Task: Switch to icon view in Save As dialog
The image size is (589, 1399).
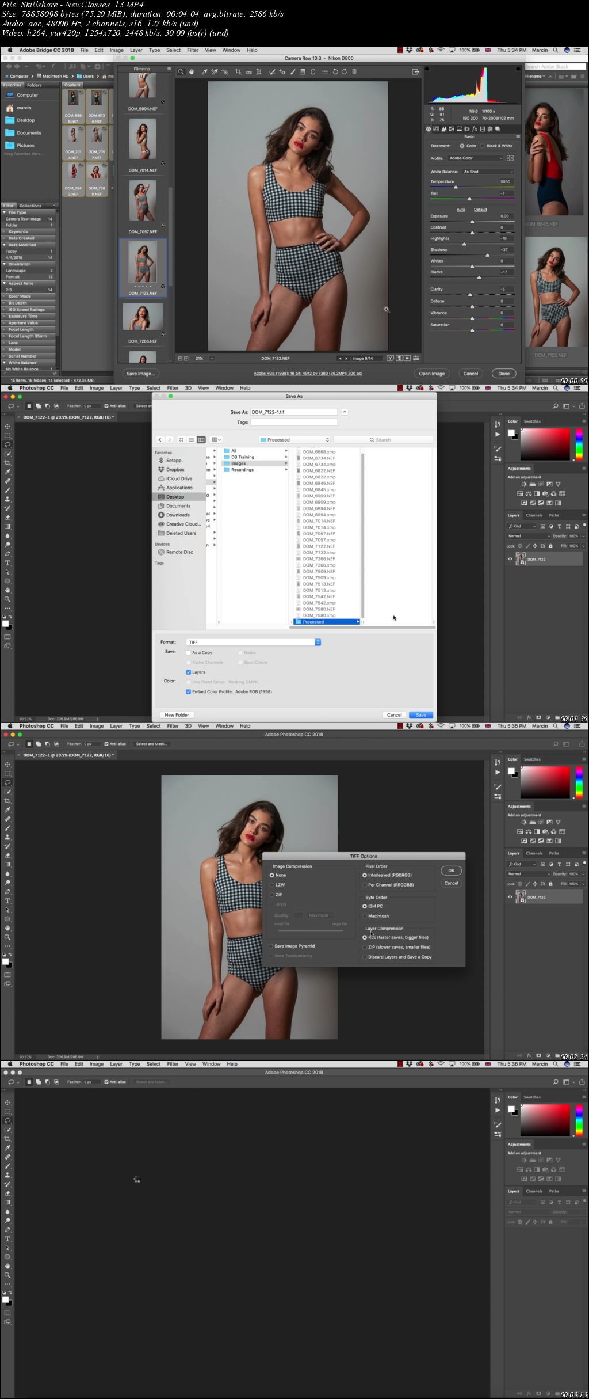Action: click(x=181, y=440)
